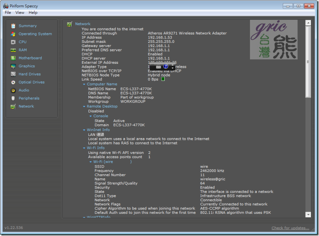Select the NetBIOS Name value ECS-L337-4770K
This screenshot has height=236, width=319.
[136, 89]
